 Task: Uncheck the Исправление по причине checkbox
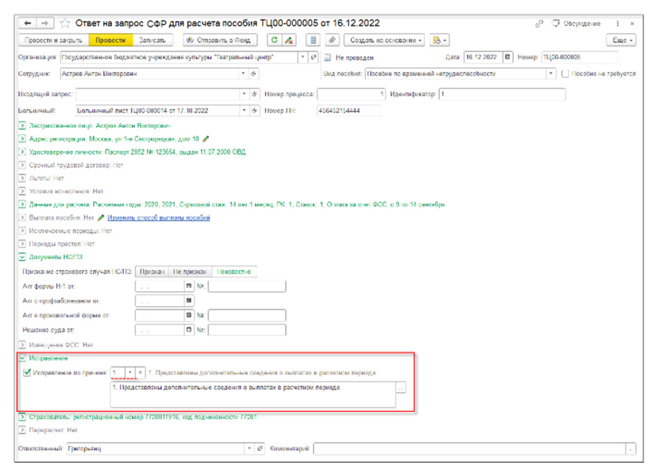click(x=27, y=372)
